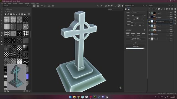Toggle the metal channel button
The width and height of the screenshot is (177, 99).
[x=144, y=33]
